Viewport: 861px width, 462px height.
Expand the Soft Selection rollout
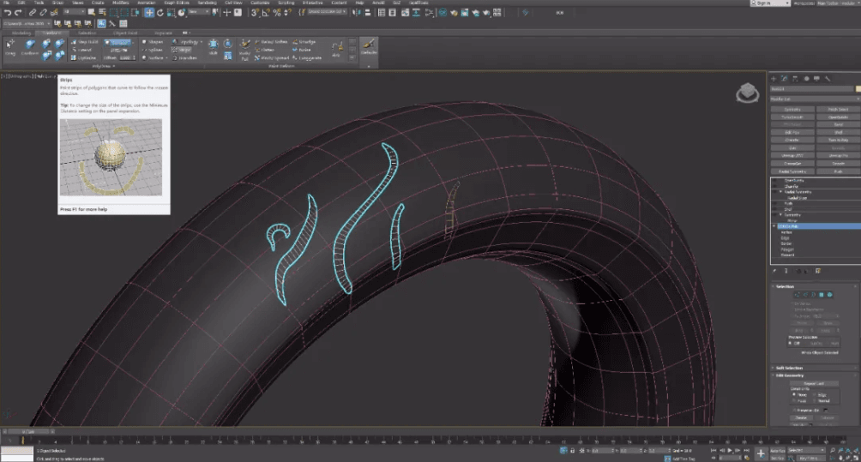(x=791, y=368)
